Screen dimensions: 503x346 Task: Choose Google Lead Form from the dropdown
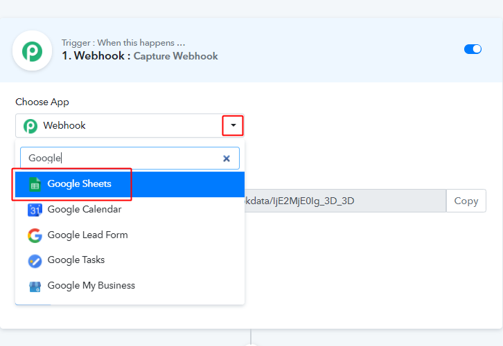point(130,235)
